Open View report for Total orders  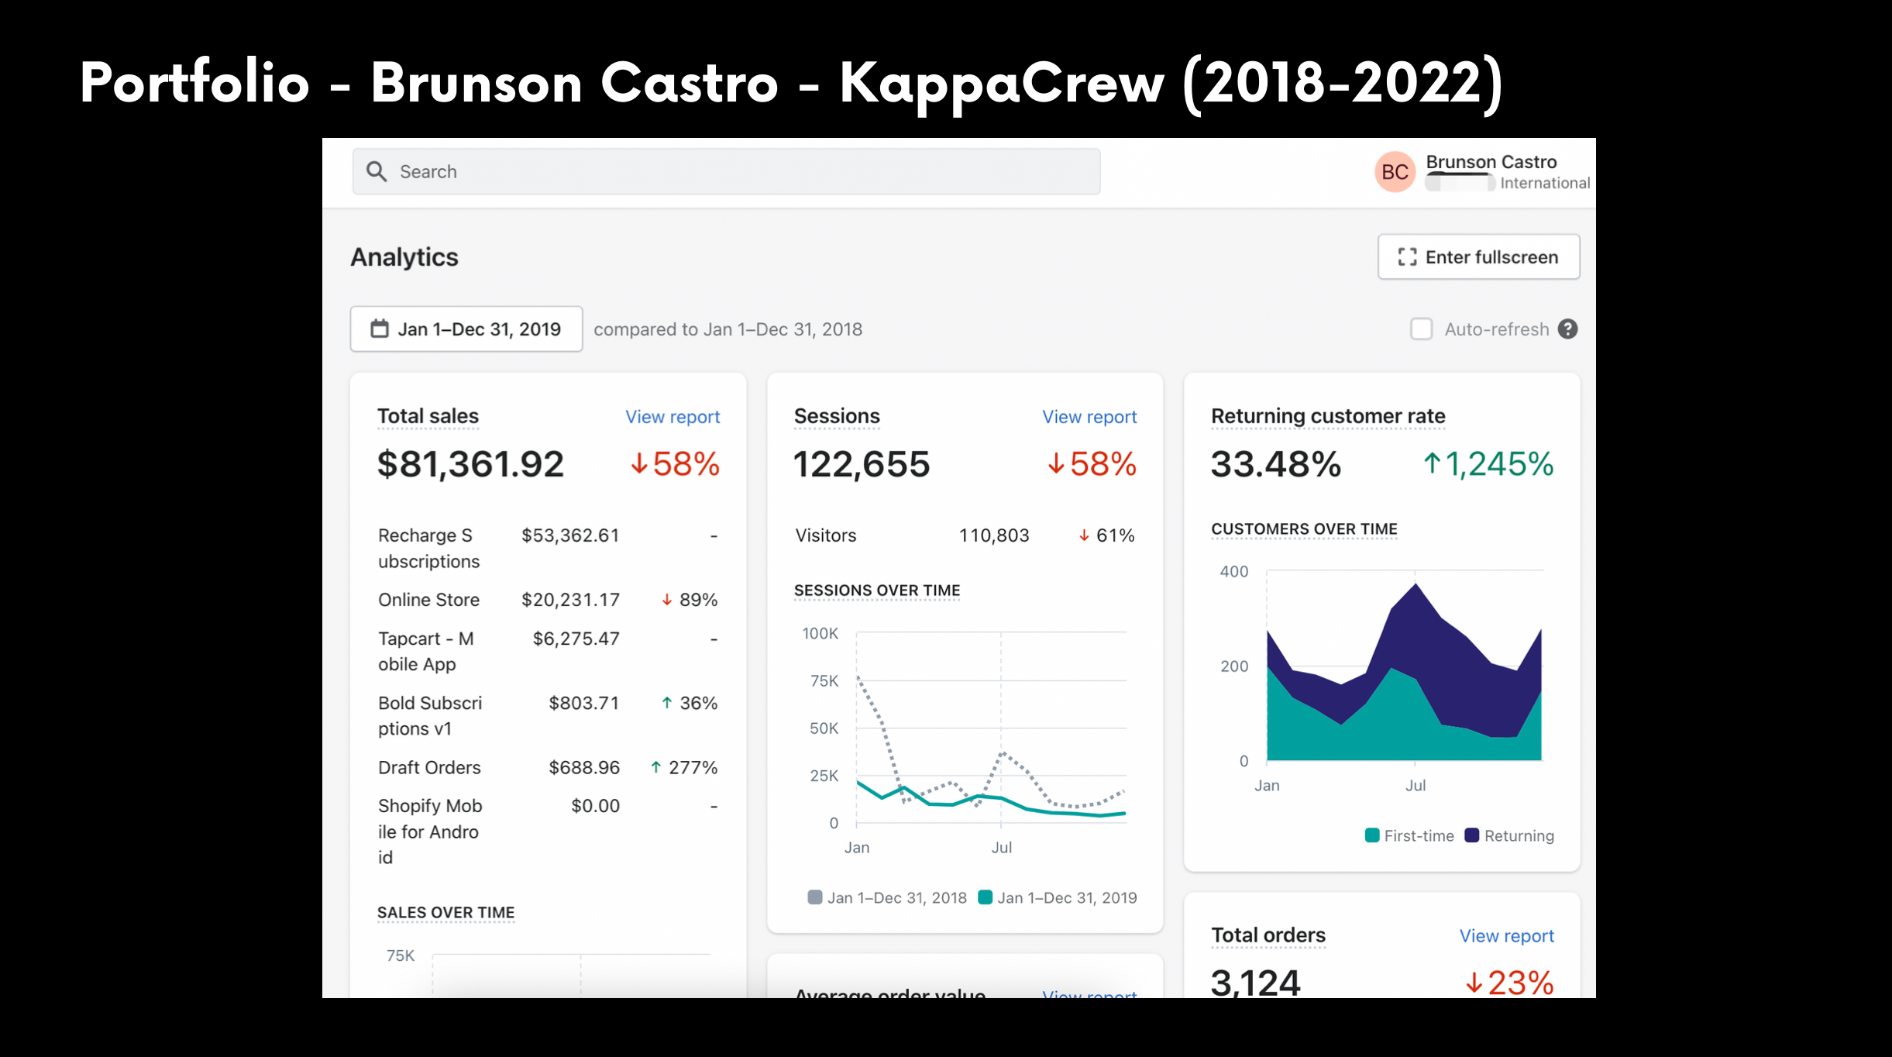1507,936
